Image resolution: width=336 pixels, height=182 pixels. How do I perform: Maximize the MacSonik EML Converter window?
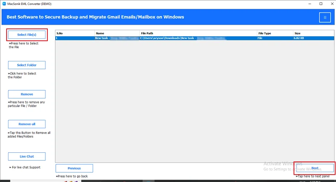321,4
